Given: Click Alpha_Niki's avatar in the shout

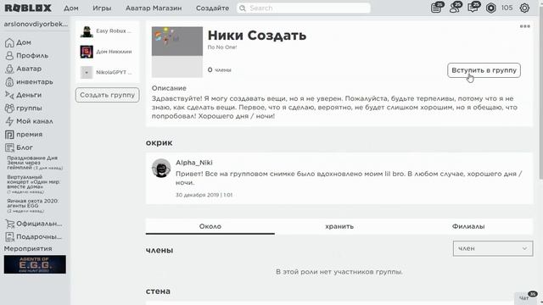Looking at the screenshot, I should click(161, 169).
